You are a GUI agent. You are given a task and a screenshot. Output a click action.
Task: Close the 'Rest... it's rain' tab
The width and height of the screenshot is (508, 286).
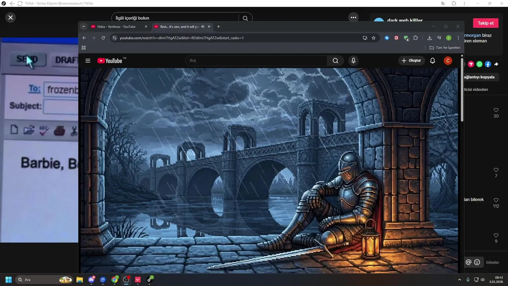click(209, 27)
